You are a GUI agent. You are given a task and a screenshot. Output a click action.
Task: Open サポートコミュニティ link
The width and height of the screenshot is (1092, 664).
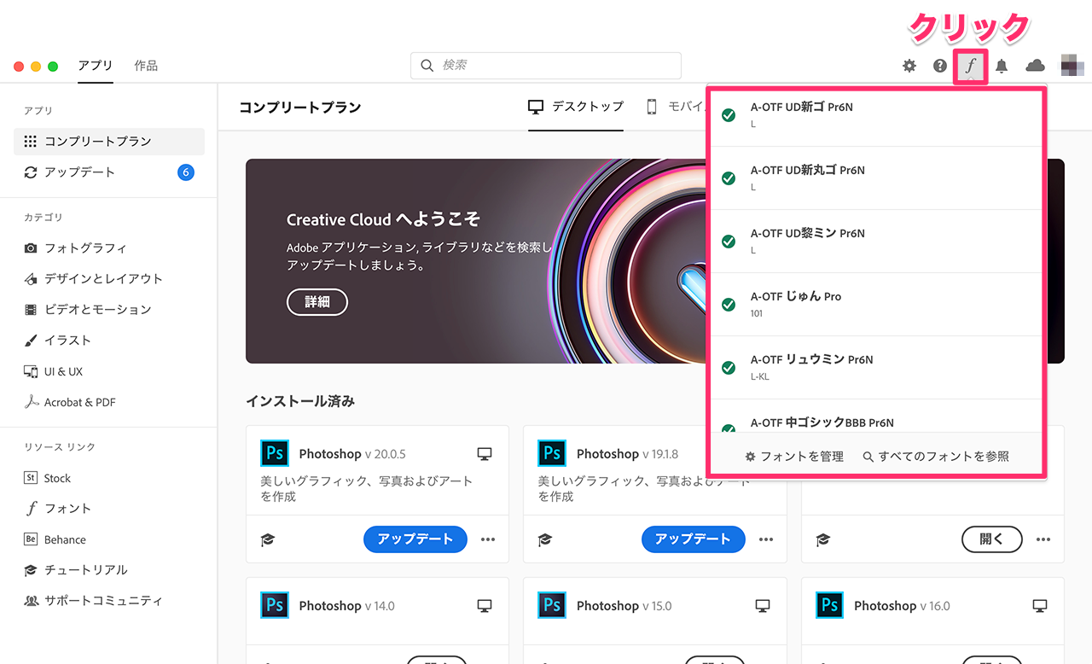pyautogui.click(x=93, y=601)
